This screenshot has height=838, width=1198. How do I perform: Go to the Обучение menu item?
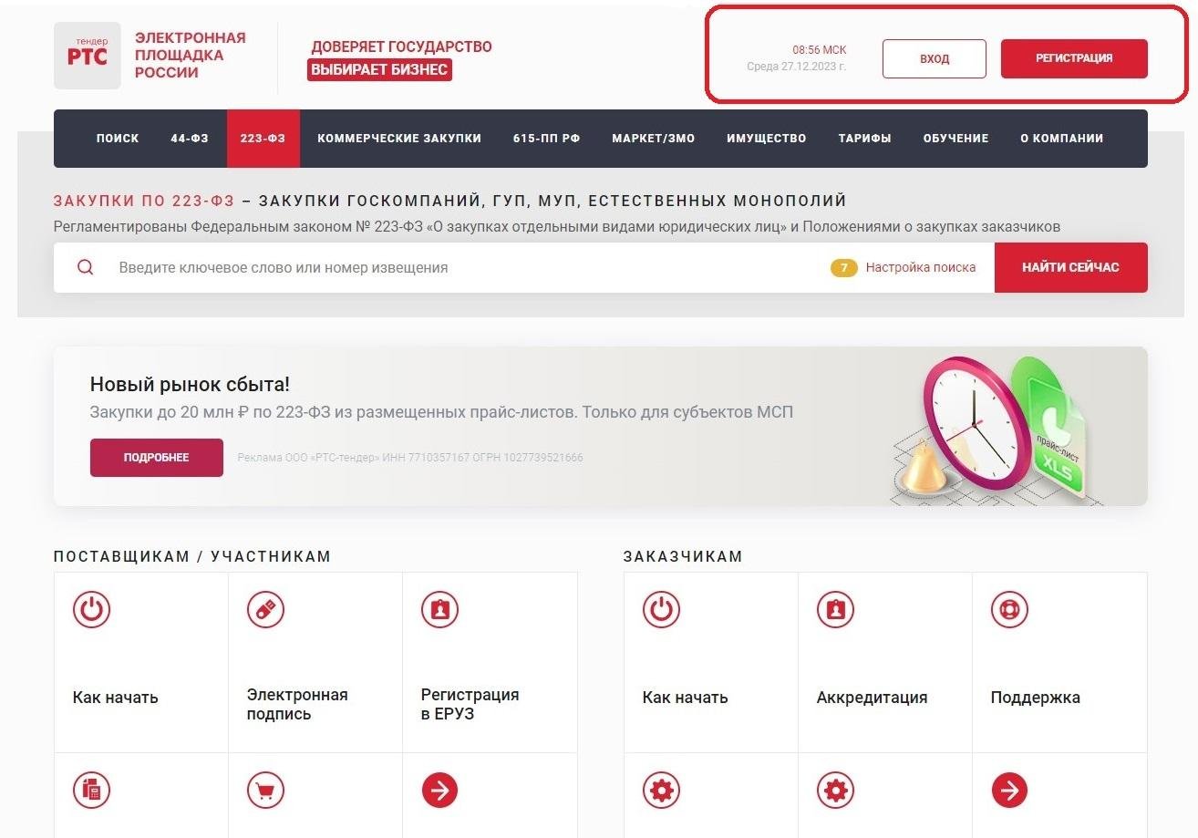955,139
